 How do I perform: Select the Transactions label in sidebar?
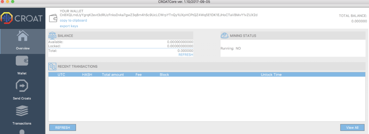(x=22, y=123)
